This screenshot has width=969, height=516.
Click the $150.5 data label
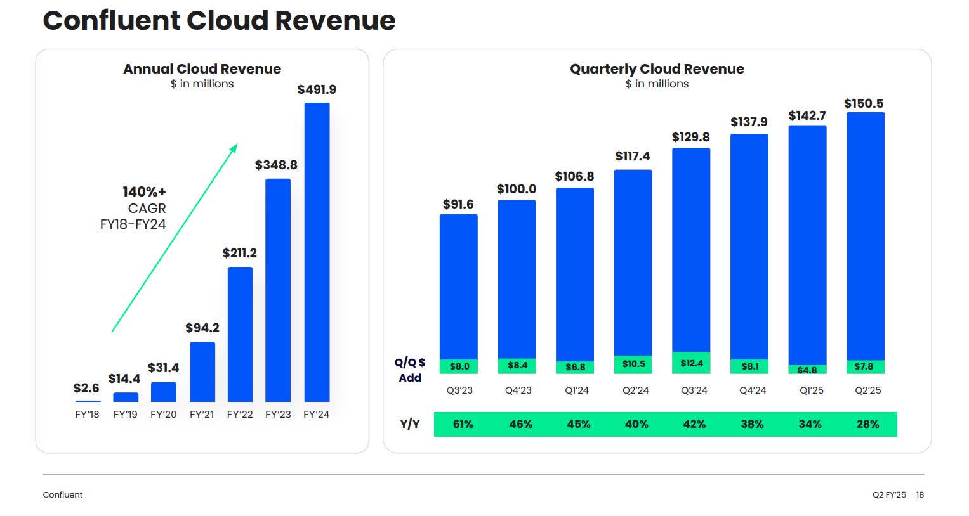pos(864,102)
